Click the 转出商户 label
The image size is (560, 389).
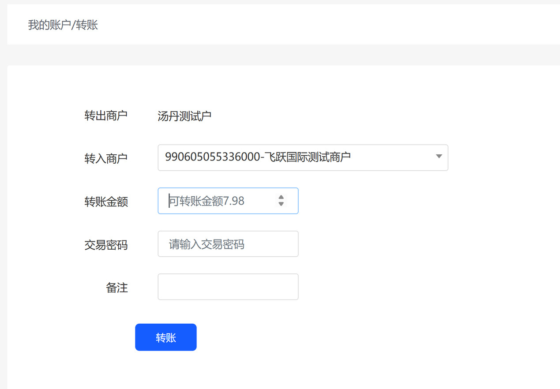point(106,116)
